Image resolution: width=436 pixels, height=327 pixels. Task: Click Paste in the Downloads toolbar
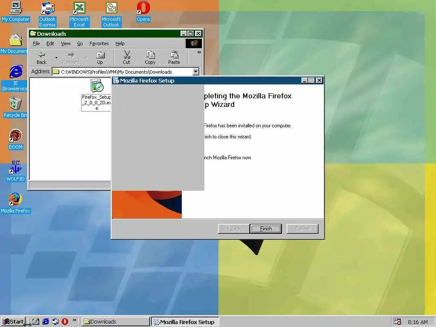(x=174, y=58)
